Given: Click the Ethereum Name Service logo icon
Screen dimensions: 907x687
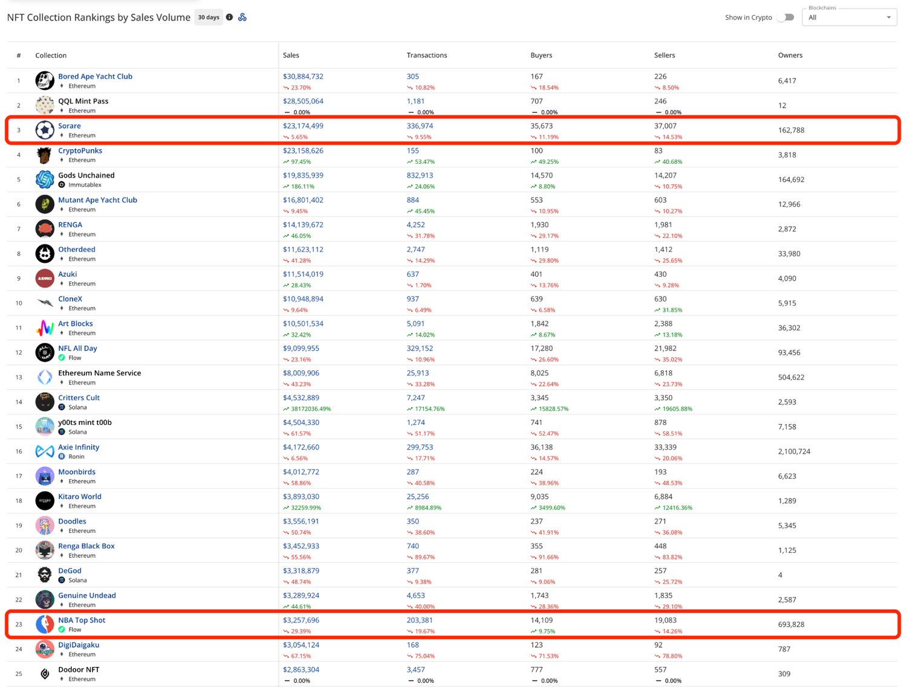Looking at the screenshot, I should tap(45, 378).
